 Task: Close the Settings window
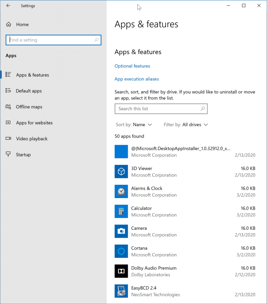[259, 6]
